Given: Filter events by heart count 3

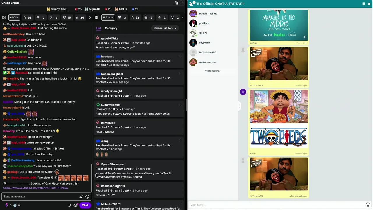Looking at the screenshot, I should (x=122, y=17).
